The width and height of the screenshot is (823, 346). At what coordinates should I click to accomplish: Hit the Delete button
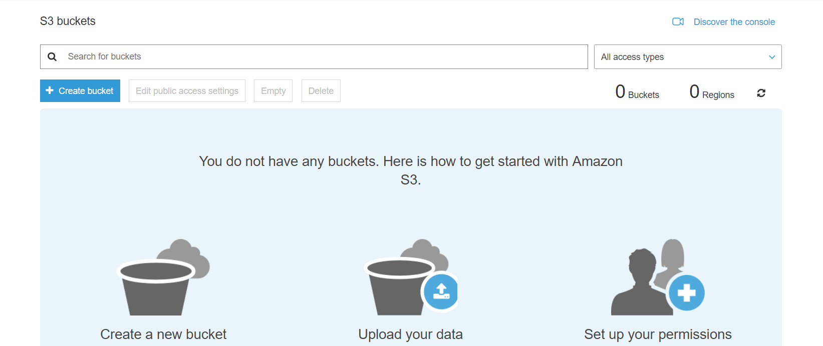click(321, 91)
